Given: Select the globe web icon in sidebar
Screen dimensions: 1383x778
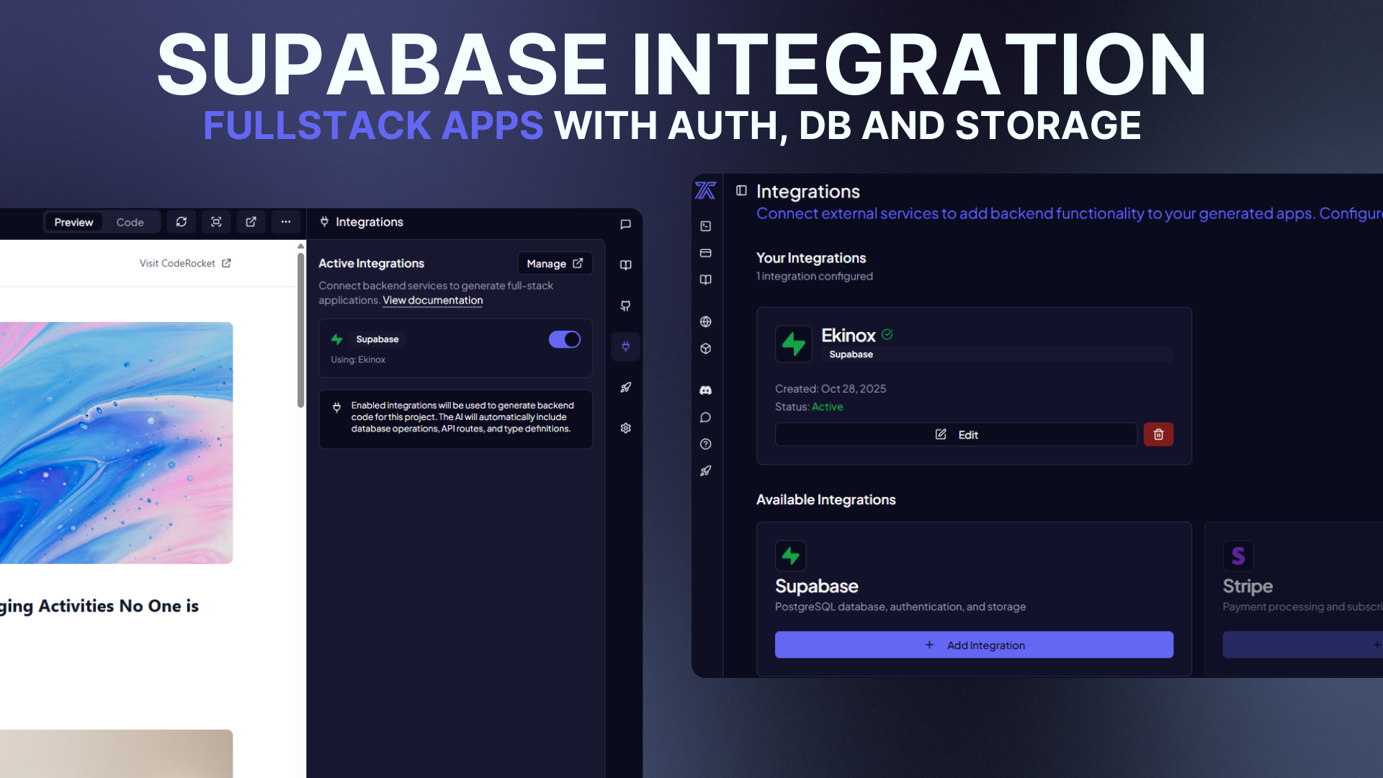Looking at the screenshot, I should click(705, 322).
